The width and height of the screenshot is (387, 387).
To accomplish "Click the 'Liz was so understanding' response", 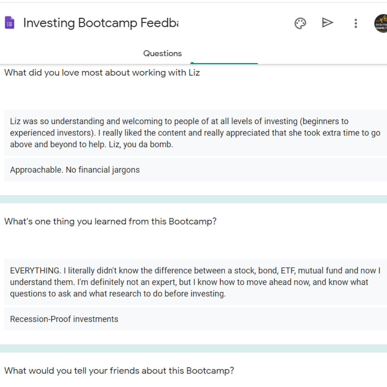I will tap(196, 133).
